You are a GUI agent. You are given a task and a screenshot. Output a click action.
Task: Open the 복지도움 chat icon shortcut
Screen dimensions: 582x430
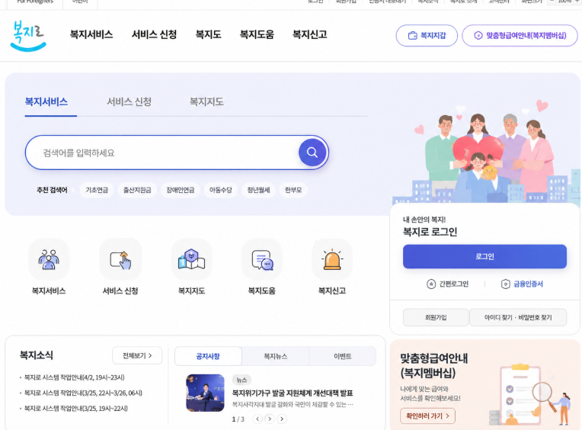[x=262, y=259]
